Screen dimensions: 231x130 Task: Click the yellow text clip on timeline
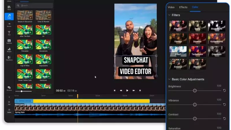(91, 101)
